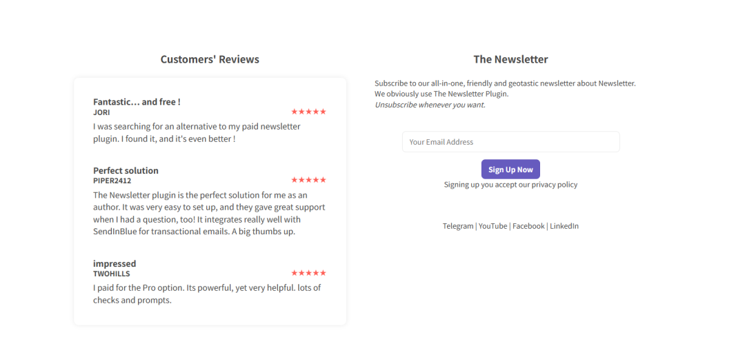745x357 pixels.
Task: Click the 'Perfect solution' review title
Action: coord(126,171)
